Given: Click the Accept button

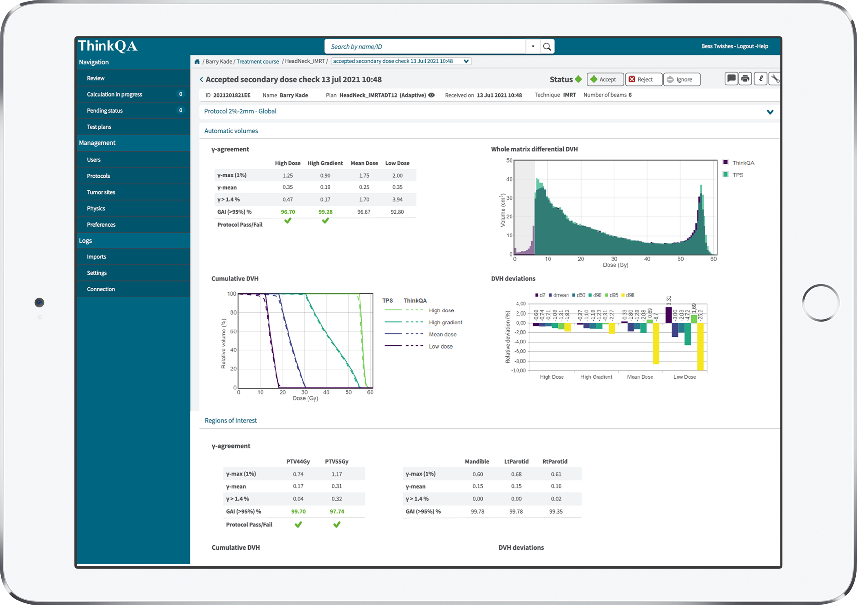Looking at the screenshot, I should (x=605, y=79).
